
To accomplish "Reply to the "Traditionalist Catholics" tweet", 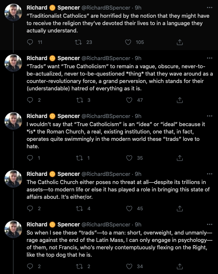I will tap(30, 42).
